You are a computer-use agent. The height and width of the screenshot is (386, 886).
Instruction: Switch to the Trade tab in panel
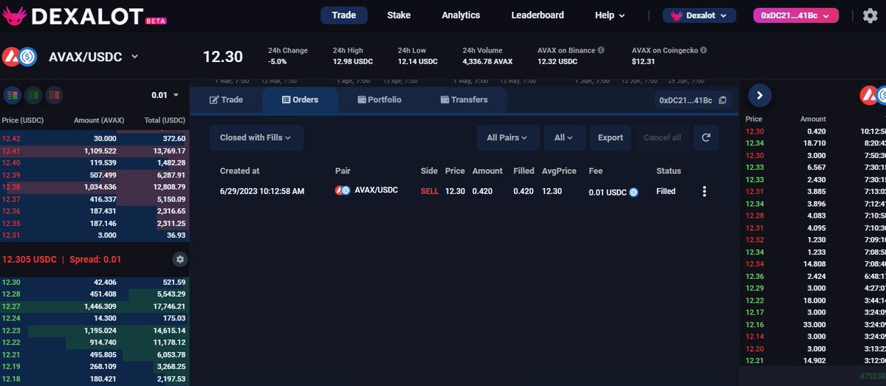coord(226,100)
